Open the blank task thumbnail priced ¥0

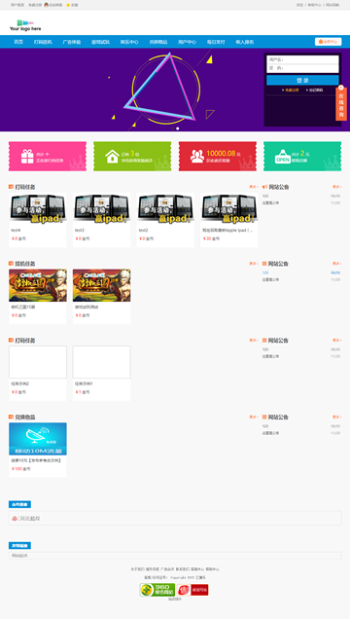point(38,362)
